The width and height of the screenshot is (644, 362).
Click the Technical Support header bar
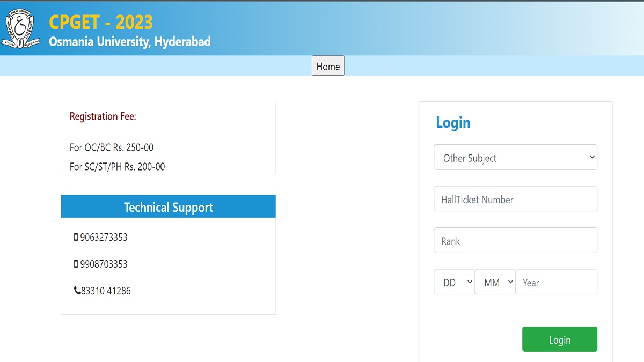169,206
